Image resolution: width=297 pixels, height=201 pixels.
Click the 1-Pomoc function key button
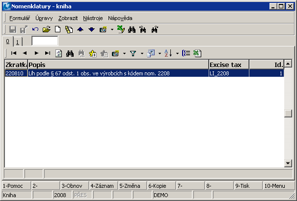pyautogui.click(x=16, y=186)
